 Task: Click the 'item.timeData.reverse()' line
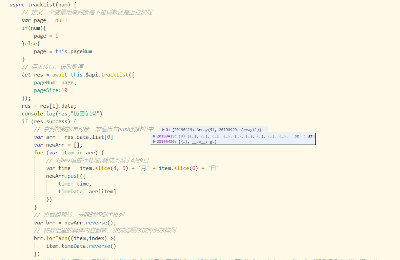(81, 246)
